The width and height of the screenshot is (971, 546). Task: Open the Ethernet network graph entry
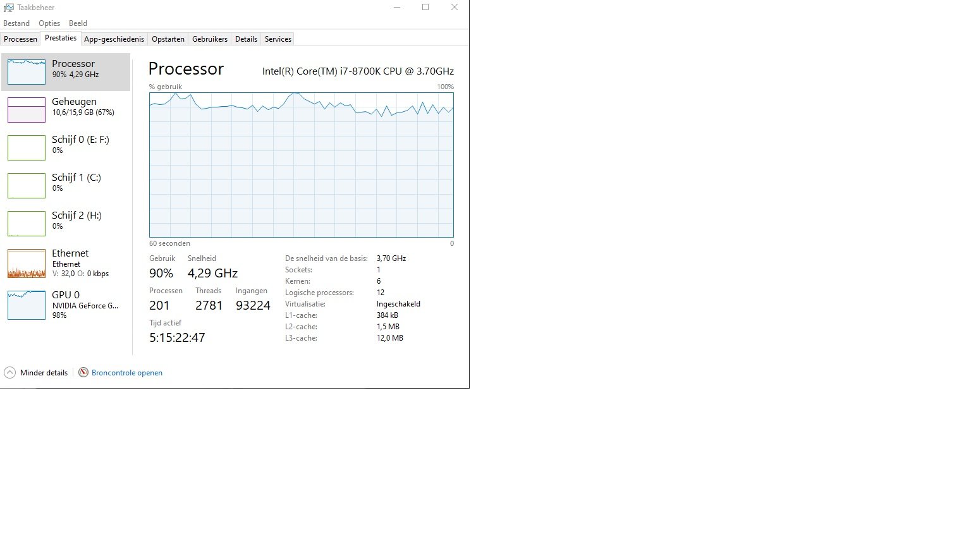coord(66,264)
